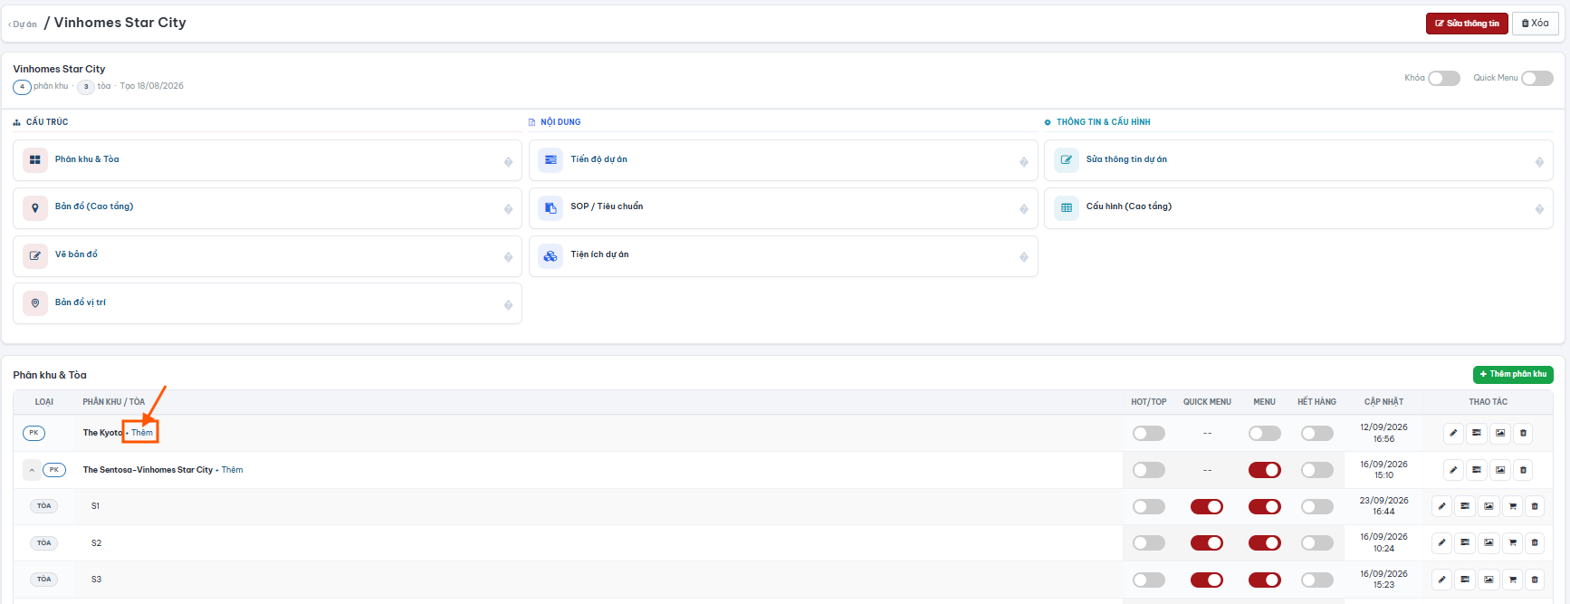The width and height of the screenshot is (1570, 604).
Task: Click the shopping cart icon for tower S2
Action: click(x=1512, y=543)
